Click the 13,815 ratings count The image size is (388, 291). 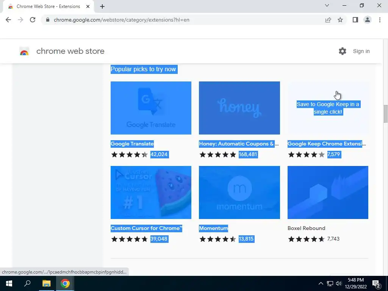[x=246, y=239]
